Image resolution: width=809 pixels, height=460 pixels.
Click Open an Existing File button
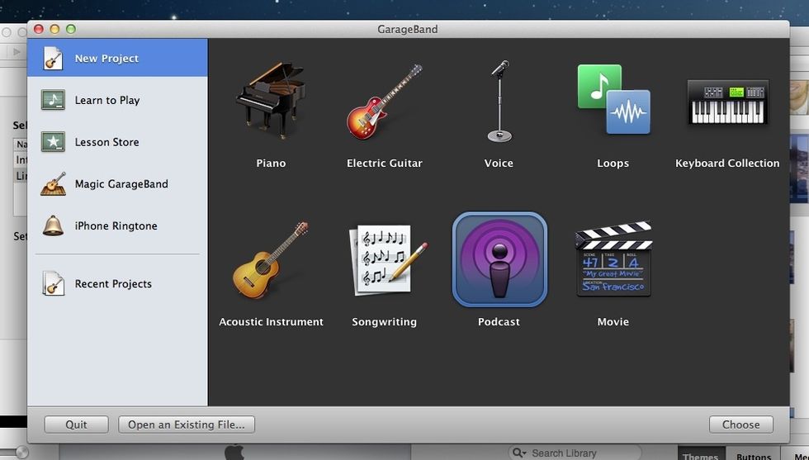coord(187,424)
